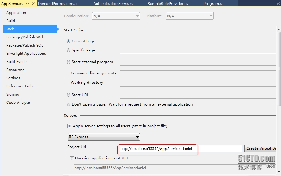Open the Platform dropdown
The height and width of the screenshot is (176, 281).
[190, 16]
